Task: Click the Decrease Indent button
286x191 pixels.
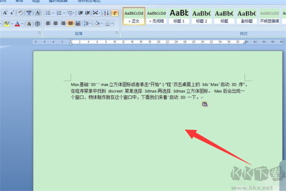Action: click(x=81, y=13)
